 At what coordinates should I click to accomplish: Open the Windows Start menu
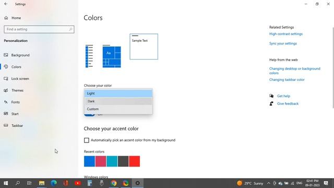(x=6, y=183)
